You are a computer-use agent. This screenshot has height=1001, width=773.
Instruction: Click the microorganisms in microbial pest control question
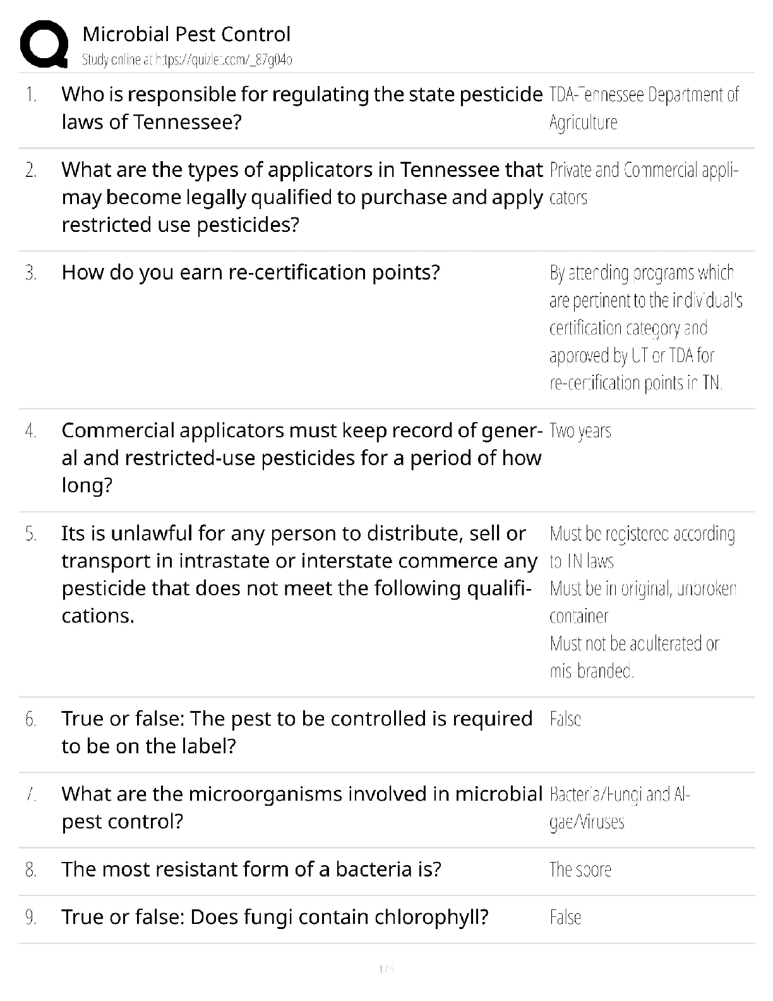301,808
